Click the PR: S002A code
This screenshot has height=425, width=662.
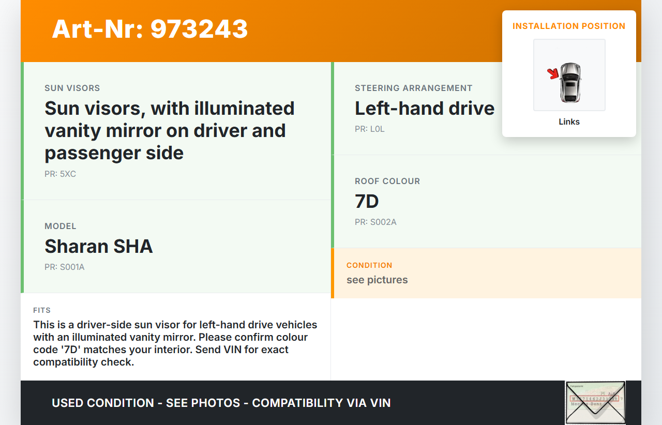[x=375, y=222]
